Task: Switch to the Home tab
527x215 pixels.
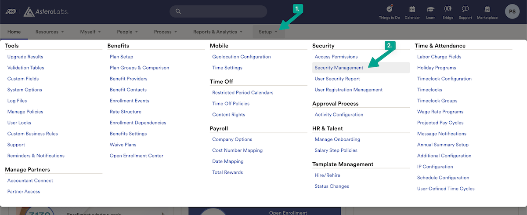Action: click(x=14, y=32)
